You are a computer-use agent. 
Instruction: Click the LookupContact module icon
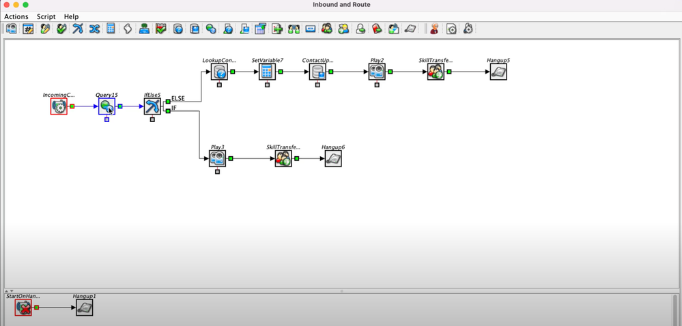click(219, 72)
